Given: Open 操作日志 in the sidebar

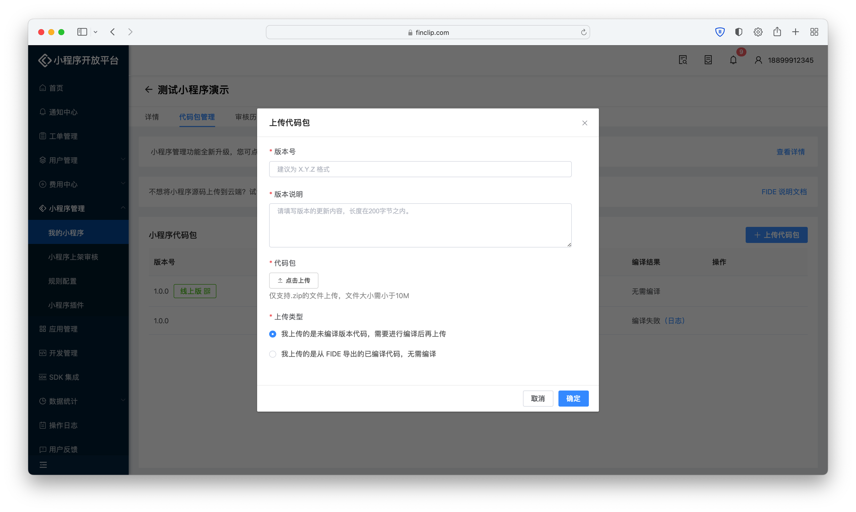Looking at the screenshot, I should (78, 425).
